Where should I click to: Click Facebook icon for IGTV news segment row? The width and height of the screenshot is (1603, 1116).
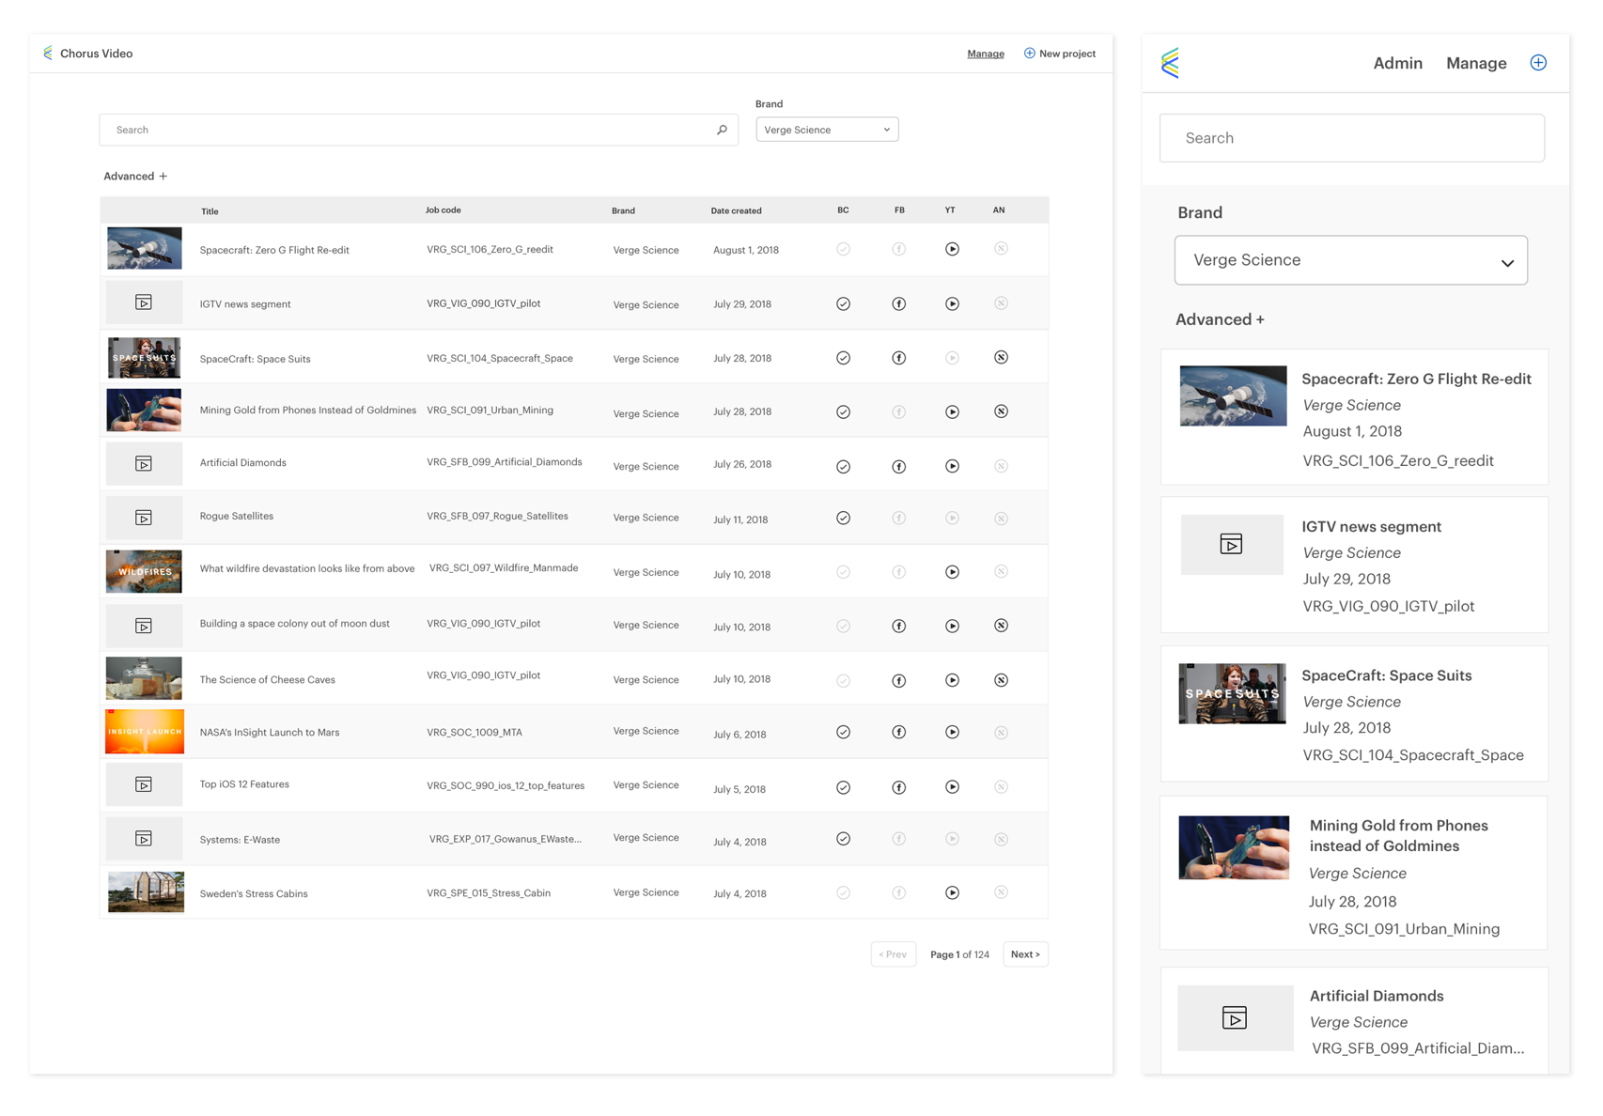pyautogui.click(x=898, y=303)
